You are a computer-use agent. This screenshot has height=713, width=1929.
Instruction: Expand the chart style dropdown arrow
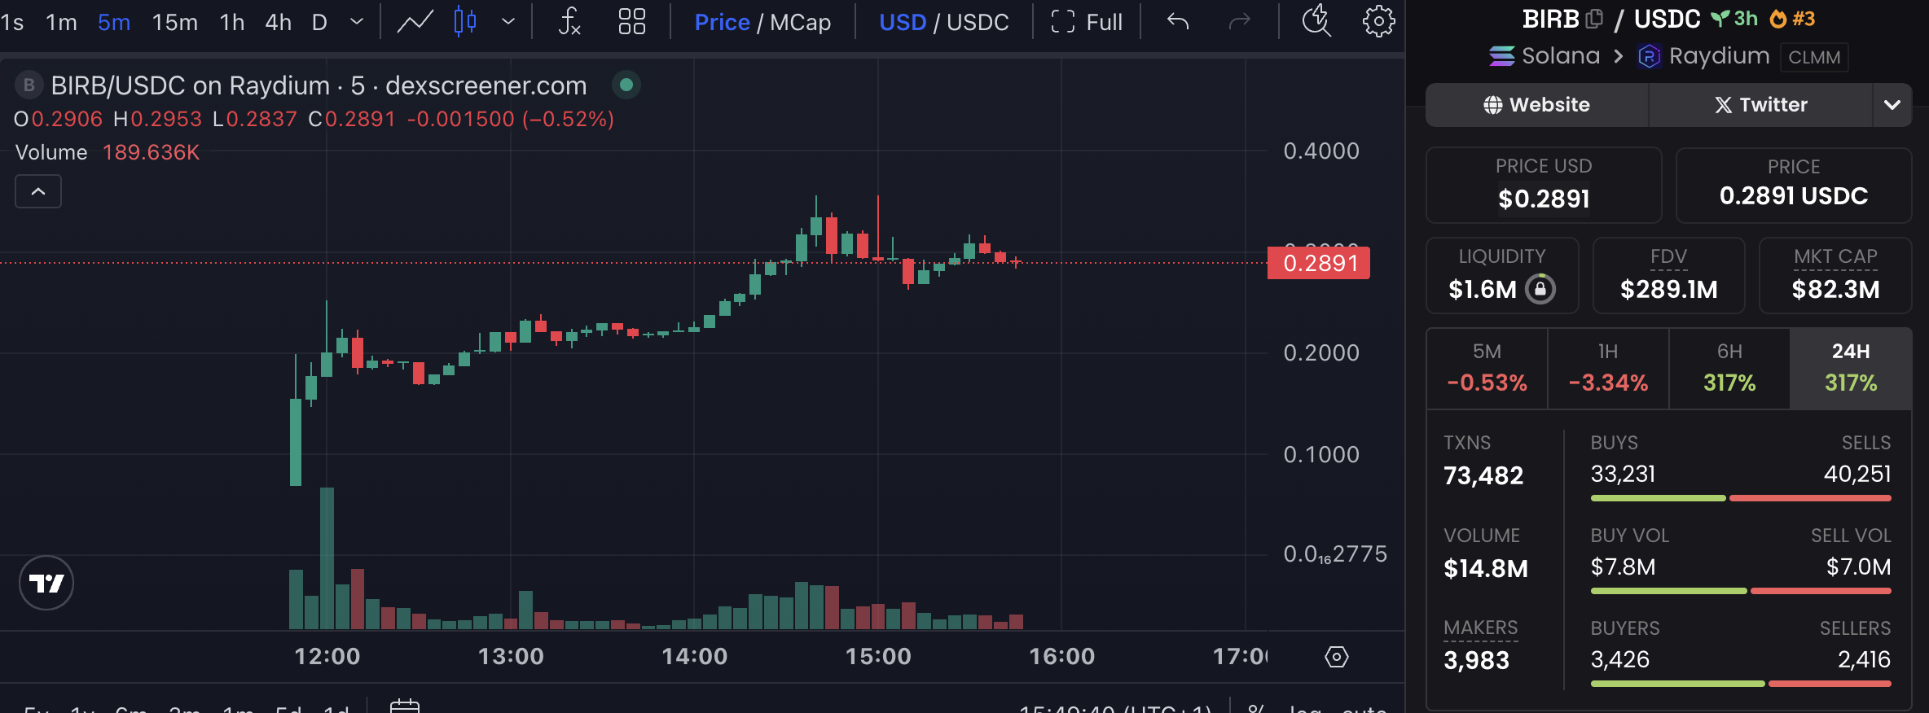coord(508,22)
